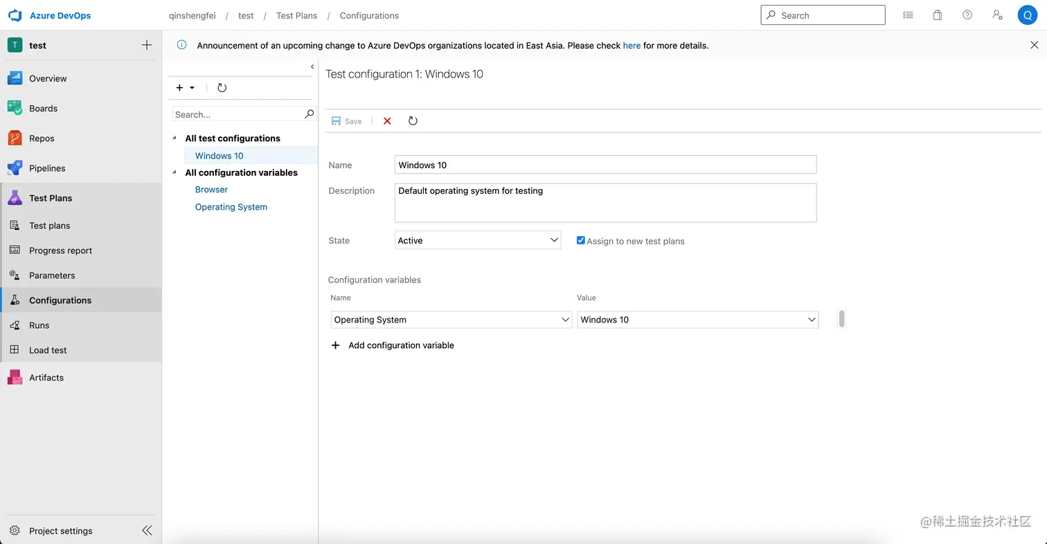Click test in the breadcrumb
The image size is (1047, 544).
246,15
